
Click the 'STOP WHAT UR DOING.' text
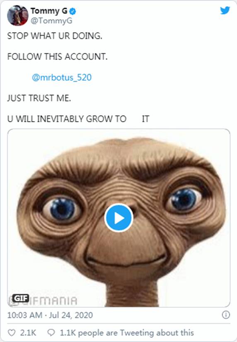tap(55, 36)
